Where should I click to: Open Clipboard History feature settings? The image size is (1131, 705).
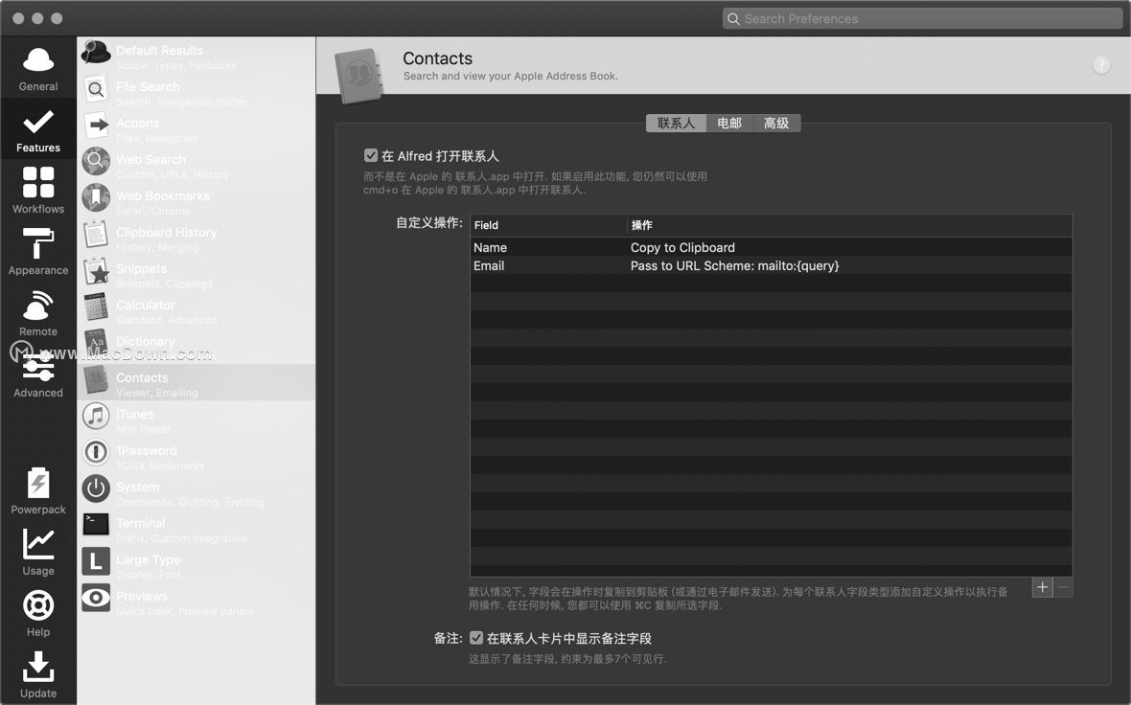(196, 238)
